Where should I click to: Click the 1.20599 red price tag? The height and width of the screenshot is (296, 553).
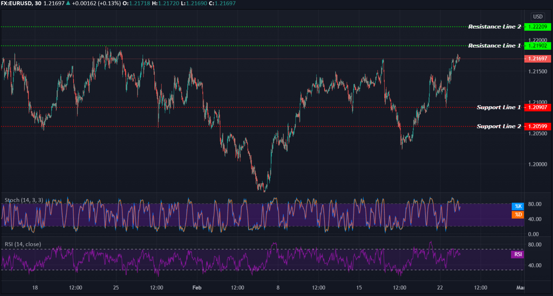(538, 126)
